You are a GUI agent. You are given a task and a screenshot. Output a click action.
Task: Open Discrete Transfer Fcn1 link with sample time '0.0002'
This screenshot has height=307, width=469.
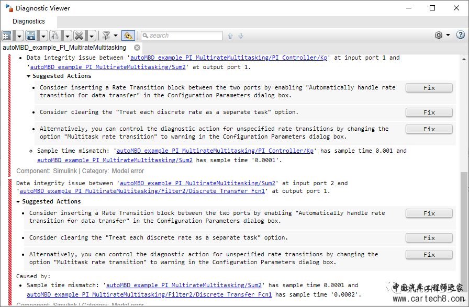[149, 294]
